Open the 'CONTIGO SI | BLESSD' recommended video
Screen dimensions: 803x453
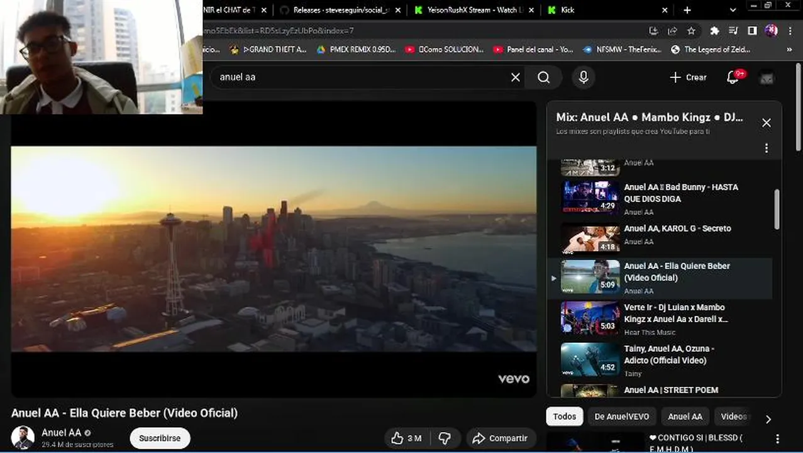click(696, 443)
